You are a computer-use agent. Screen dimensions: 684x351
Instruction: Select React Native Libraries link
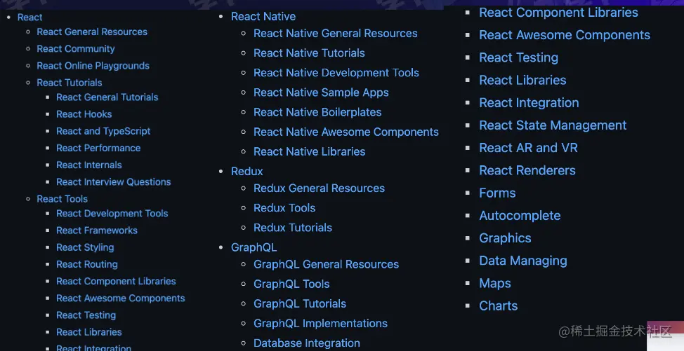(310, 151)
